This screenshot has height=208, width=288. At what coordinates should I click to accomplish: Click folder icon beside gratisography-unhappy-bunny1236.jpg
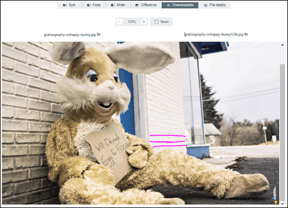(x=246, y=34)
